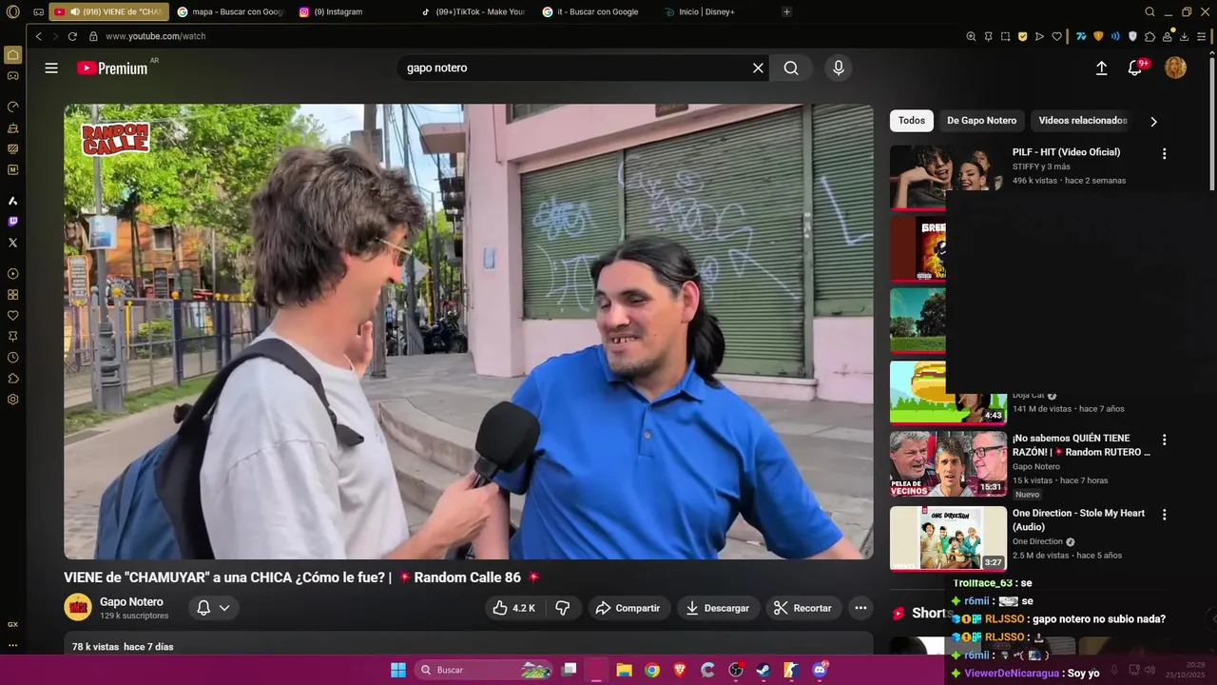The width and height of the screenshot is (1217, 685).
Task: Open Steam from the taskbar
Action: [x=763, y=670]
